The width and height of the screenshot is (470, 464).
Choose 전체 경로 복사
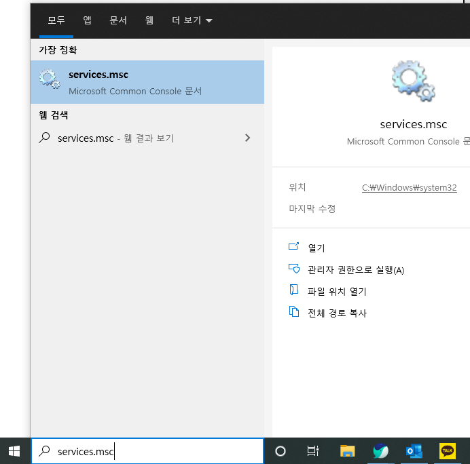[337, 313]
